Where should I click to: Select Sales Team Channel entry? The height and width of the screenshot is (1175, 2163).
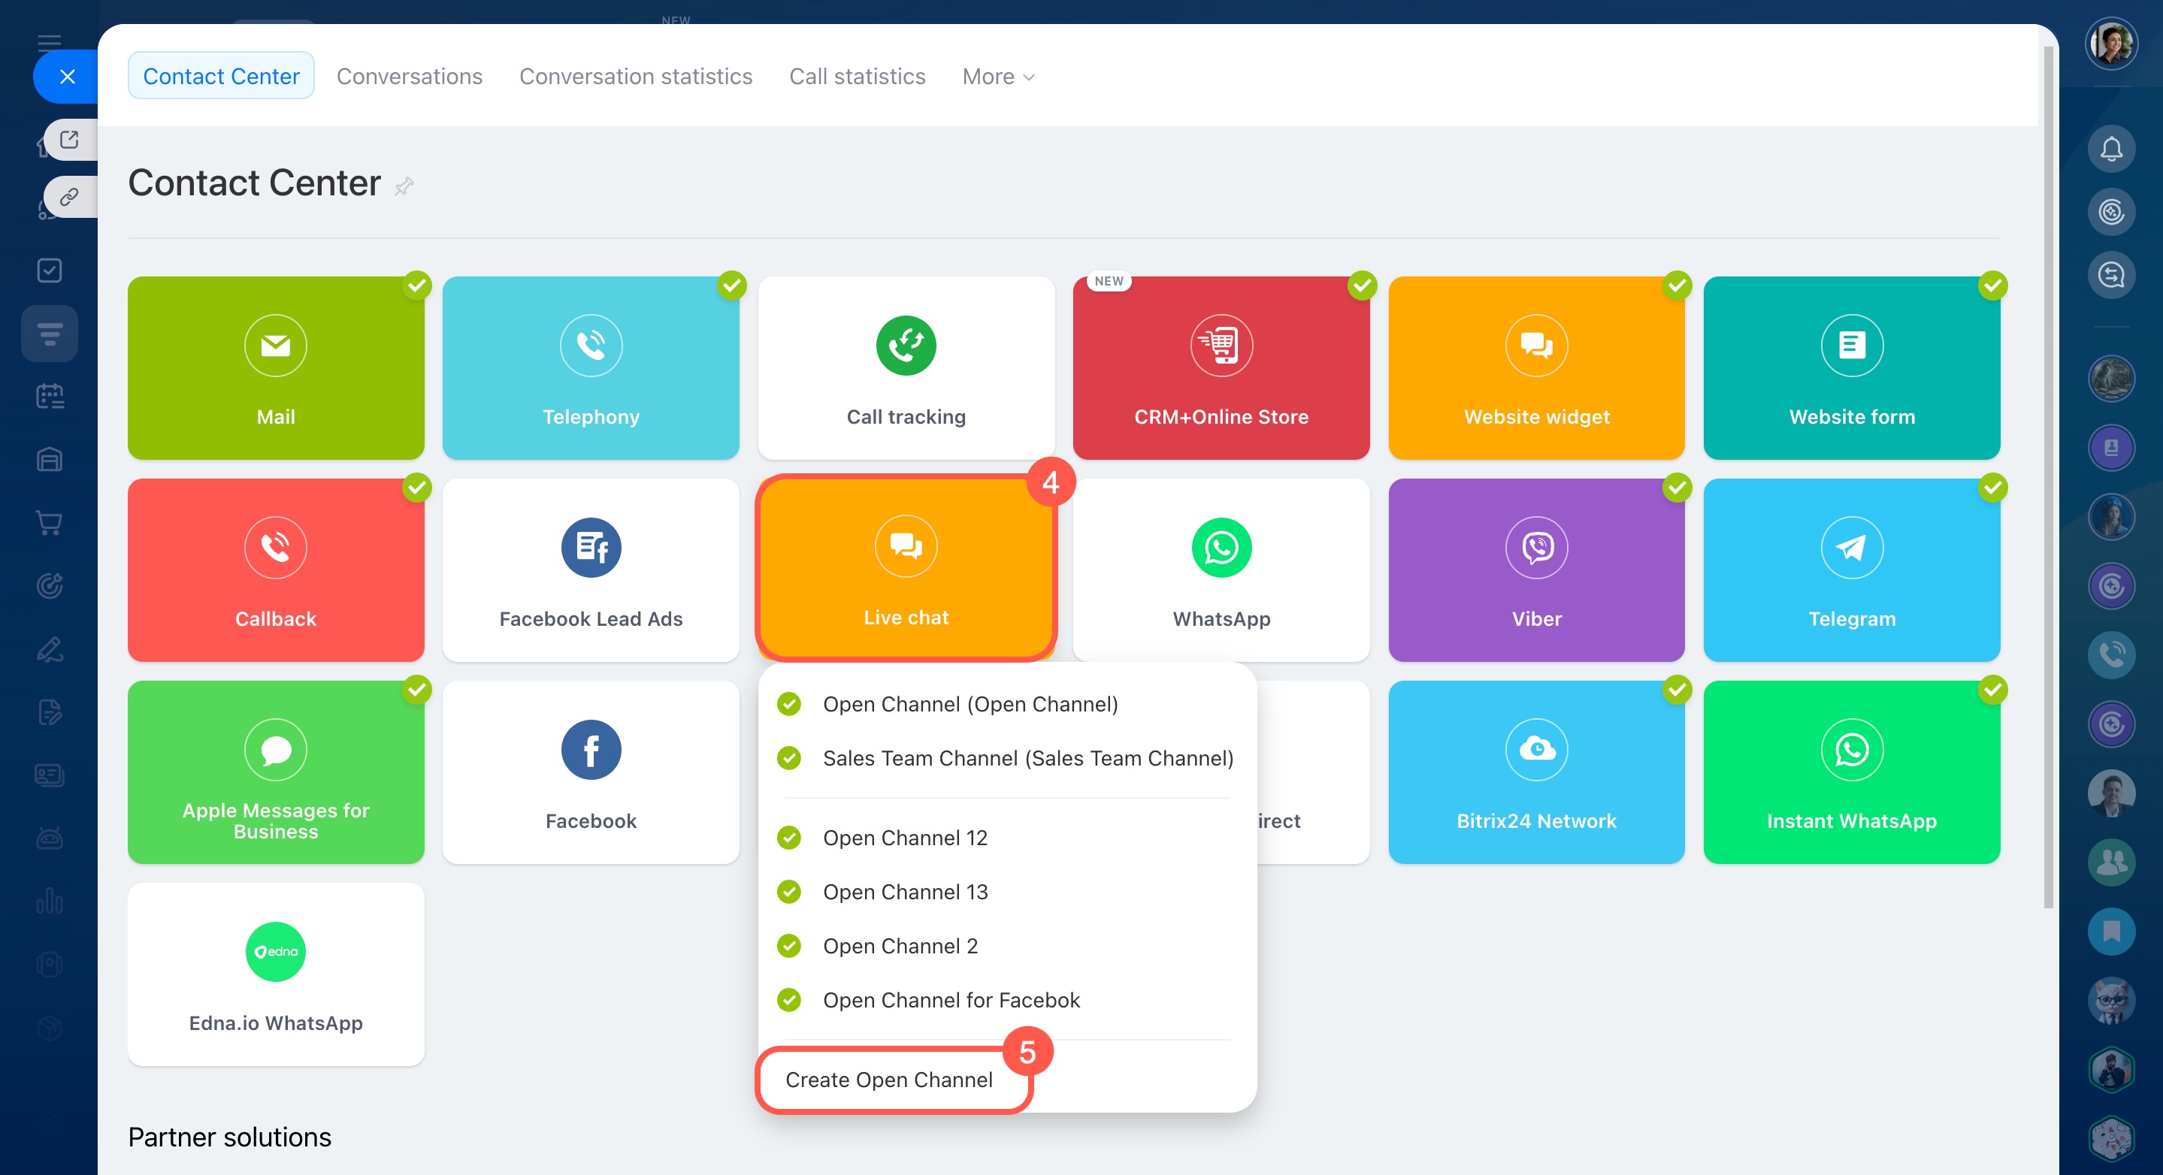point(1007,758)
